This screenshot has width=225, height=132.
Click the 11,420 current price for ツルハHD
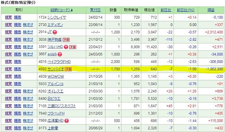coord(151,47)
